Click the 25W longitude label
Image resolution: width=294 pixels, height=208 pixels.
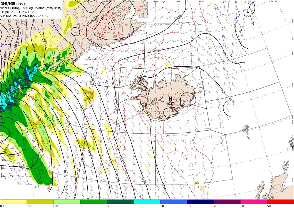click(133, 1)
